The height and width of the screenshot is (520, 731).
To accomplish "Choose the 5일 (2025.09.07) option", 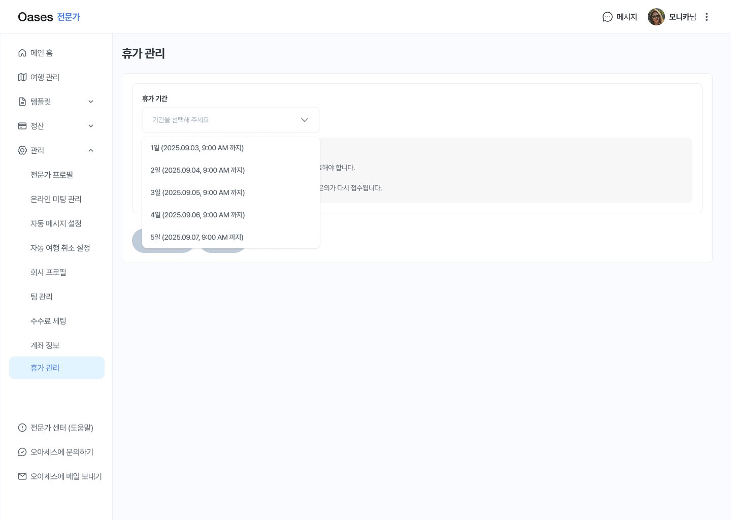I will (x=197, y=237).
